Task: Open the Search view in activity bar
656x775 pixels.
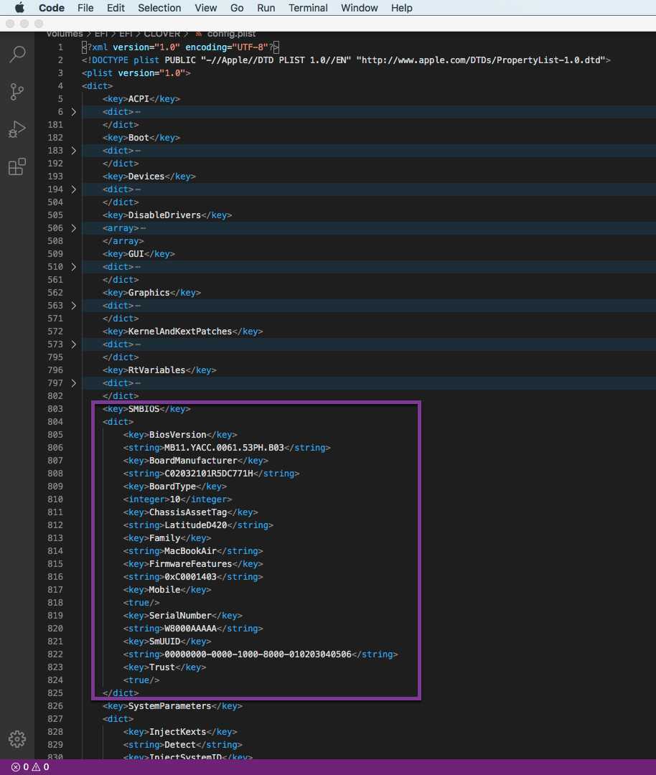Action: pos(17,54)
